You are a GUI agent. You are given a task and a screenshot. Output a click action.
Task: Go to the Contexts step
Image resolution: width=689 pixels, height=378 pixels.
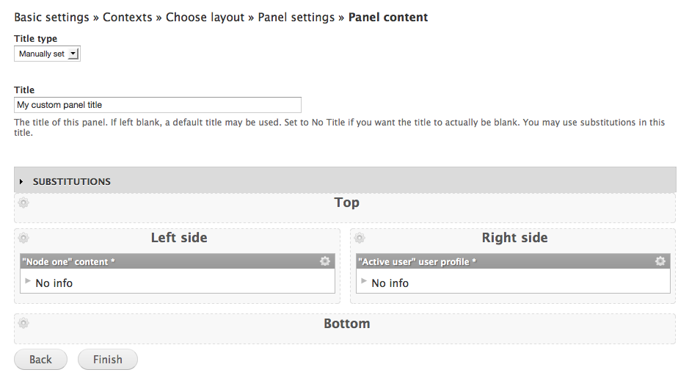tap(127, 17)
